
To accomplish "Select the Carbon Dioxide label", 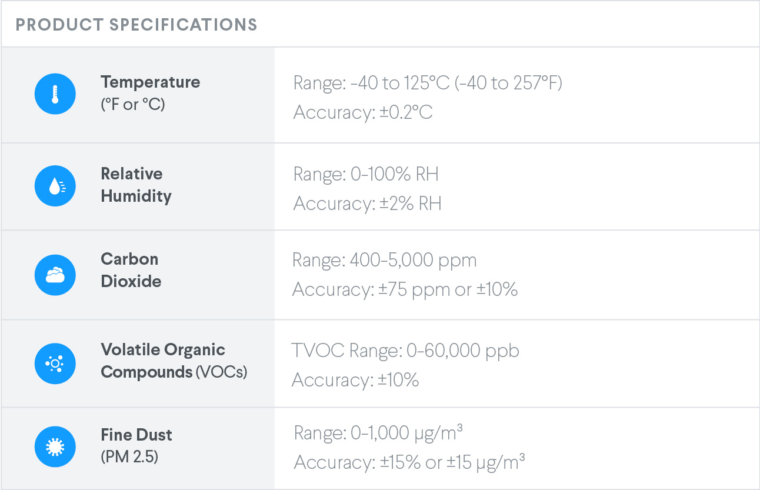I will pos(131,270).
